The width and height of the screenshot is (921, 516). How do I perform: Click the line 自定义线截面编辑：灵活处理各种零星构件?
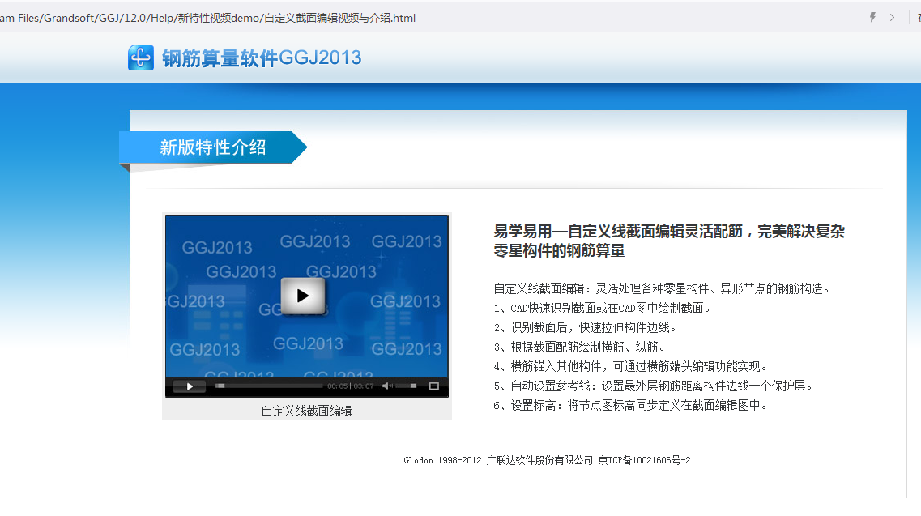click(661, 288)
